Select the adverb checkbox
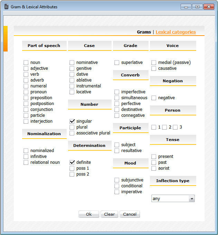This screenshot has height=235, width=218. (26, 80)
